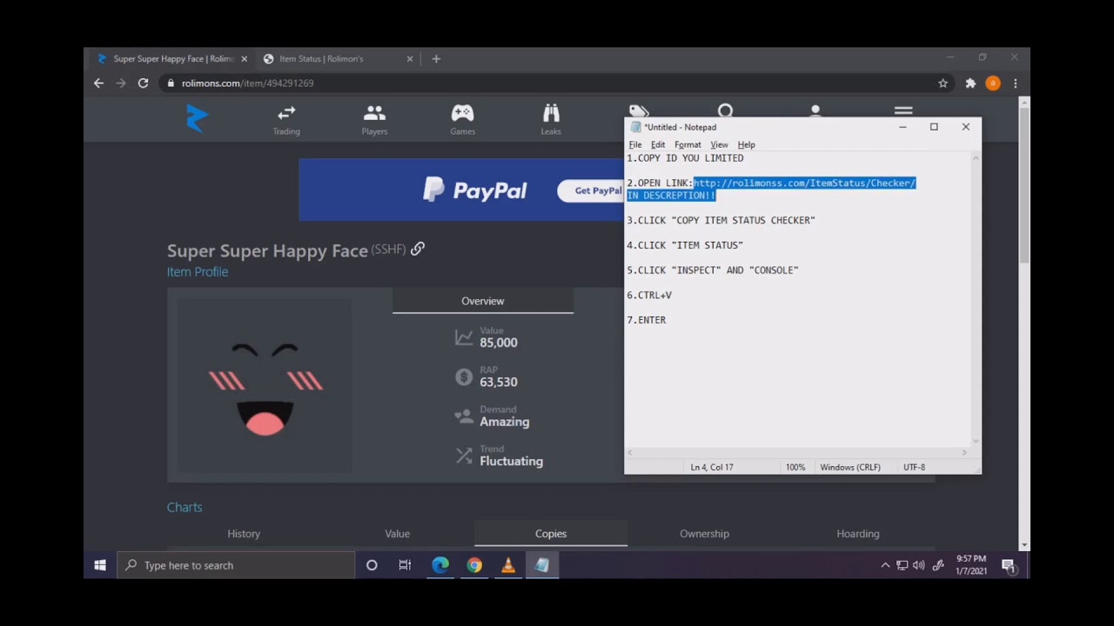Click line "7.ENTER" in Notepad
1114x626 pixels.
click(647, 320)
